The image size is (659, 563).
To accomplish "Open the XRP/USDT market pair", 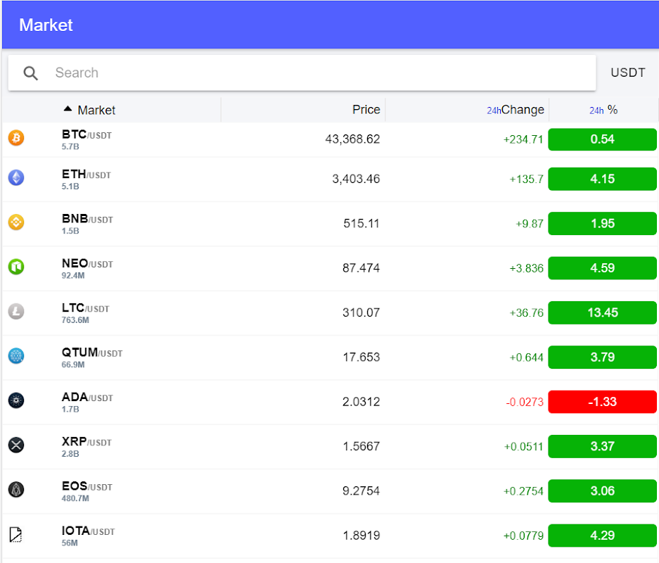I will click(x=87, y=441).
